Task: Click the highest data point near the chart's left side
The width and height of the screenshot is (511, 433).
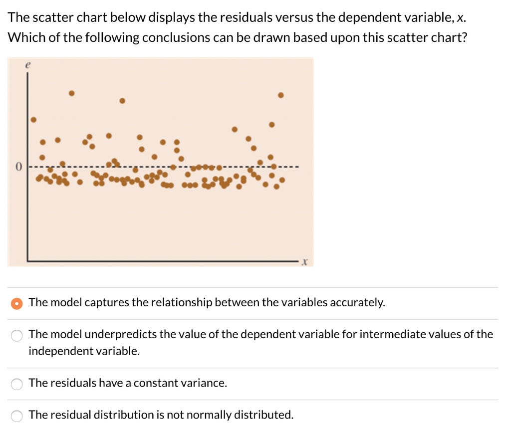Action: 72,93
